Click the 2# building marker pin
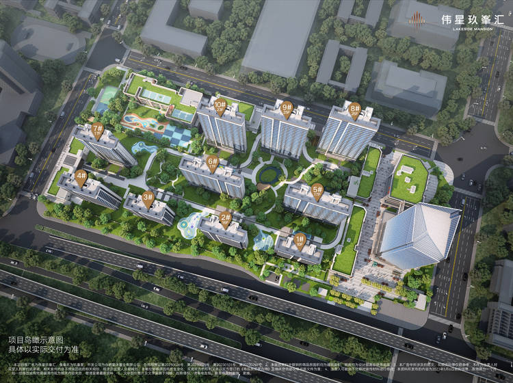Screen dimensions: 513x383 226,220
